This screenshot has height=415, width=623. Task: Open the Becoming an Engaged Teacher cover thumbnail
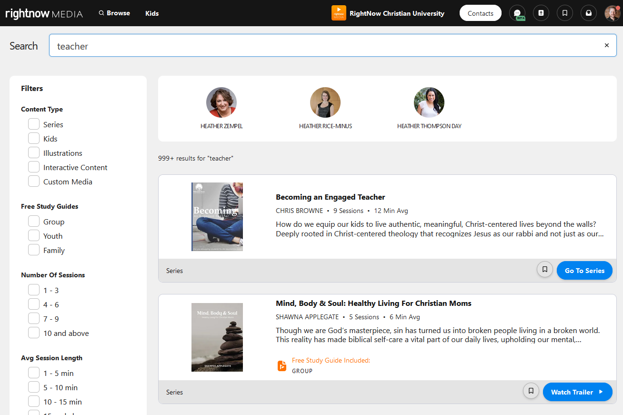tap(217, 217)
